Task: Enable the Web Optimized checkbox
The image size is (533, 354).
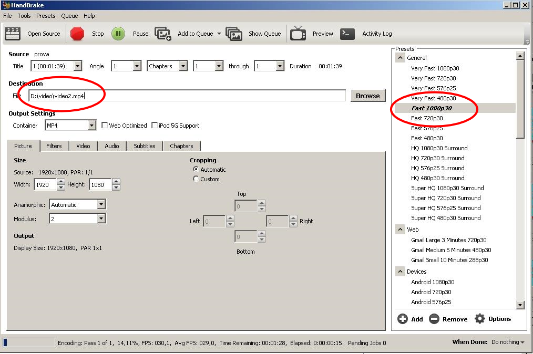Action: pos(105,126)
